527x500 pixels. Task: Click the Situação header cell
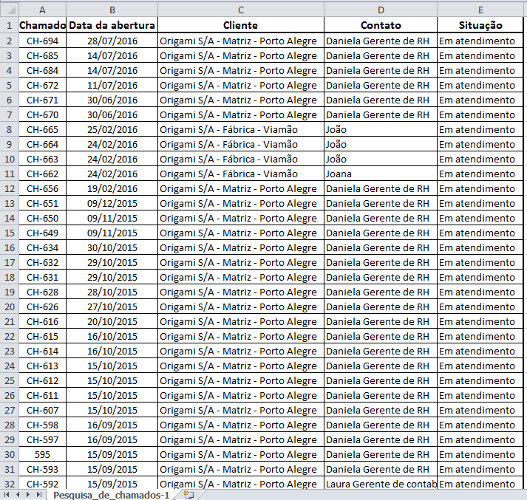[480, 25]
